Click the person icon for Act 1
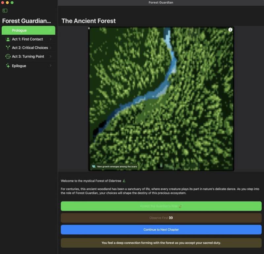Image resolution: width=264 pixels, height=254 pixels. coord(8,39)
